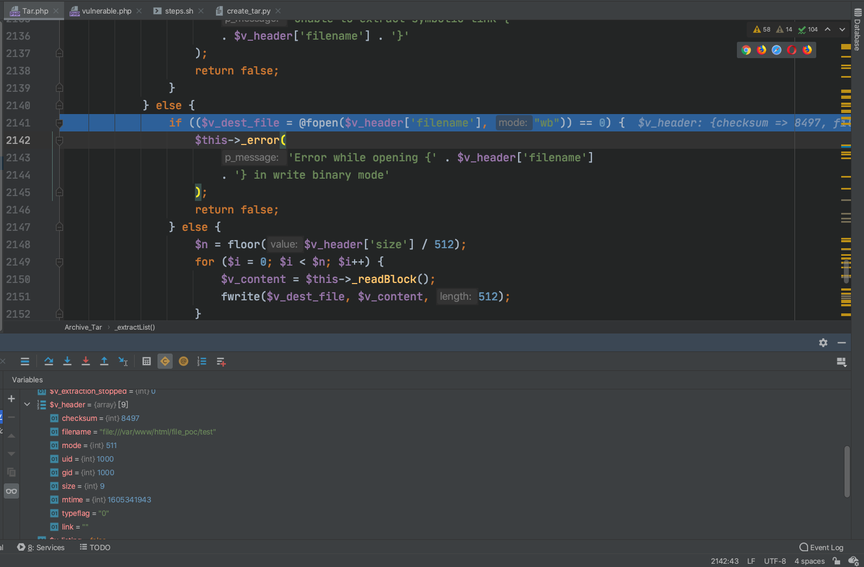This screenshot has width=864, height=567.
Task: Click the typos 104 checkmark indicator
Action: point(808,29)
